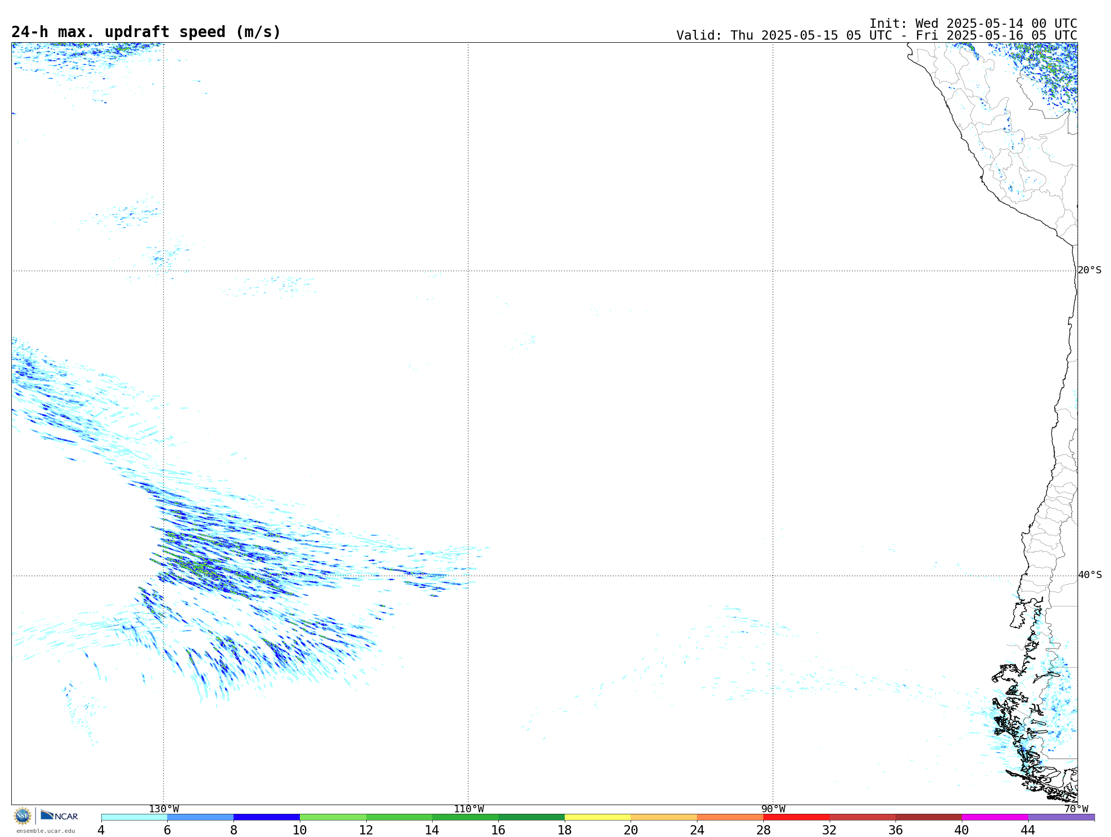Click the colorbar tick label 6
1111x837 pixels.
168,830
